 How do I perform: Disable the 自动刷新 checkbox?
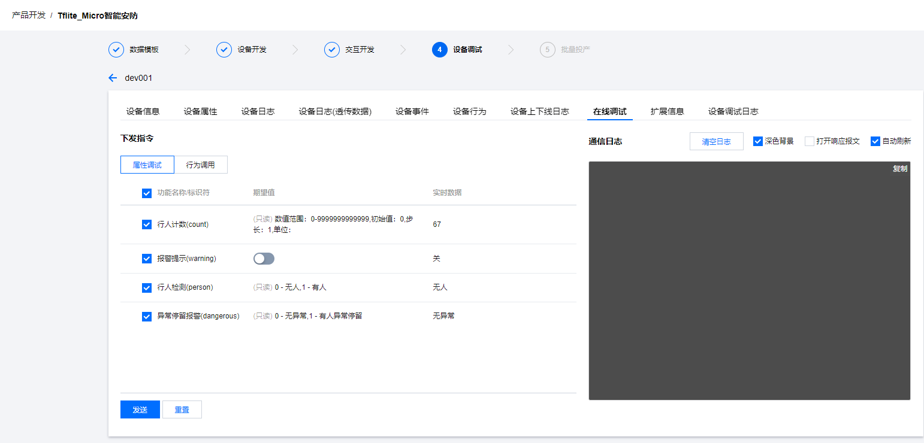tap(875, 141)
